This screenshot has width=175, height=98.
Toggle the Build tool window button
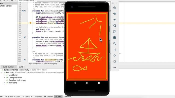[58, 96]
